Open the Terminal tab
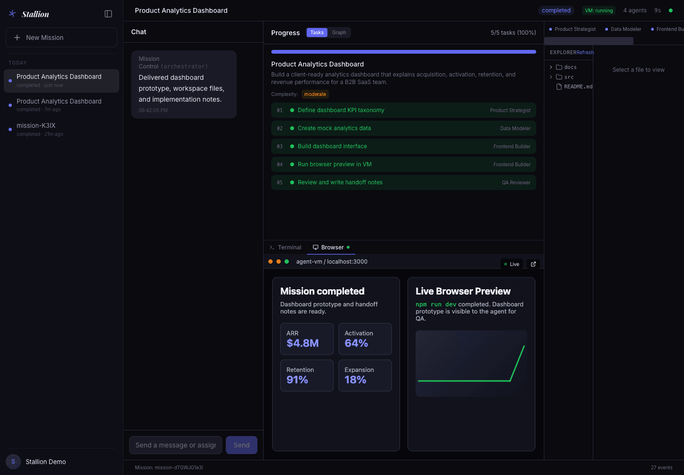Viewport: 684px width, 475px height. click(285, 247)
